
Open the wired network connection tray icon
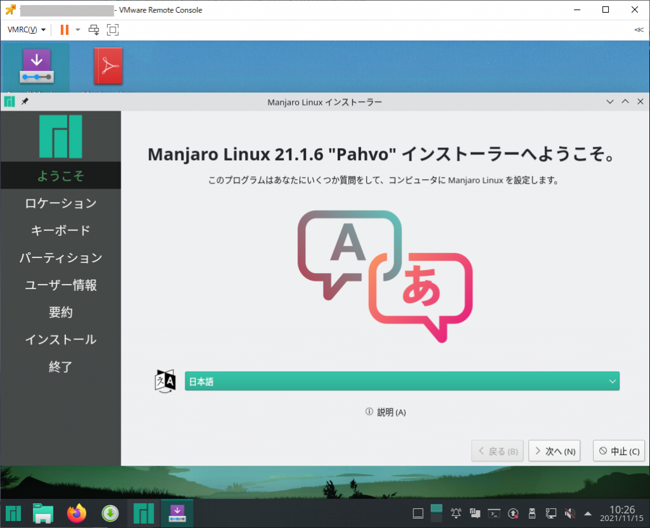coord(551,514)
